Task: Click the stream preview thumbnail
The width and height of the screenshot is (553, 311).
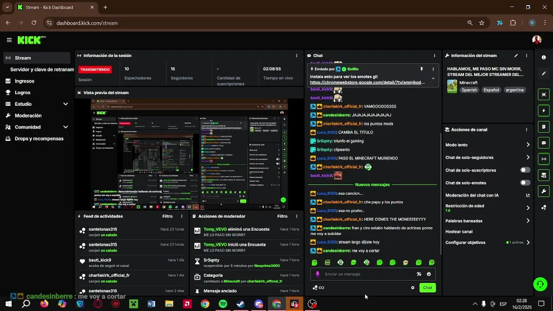Action: pos(189,154)
